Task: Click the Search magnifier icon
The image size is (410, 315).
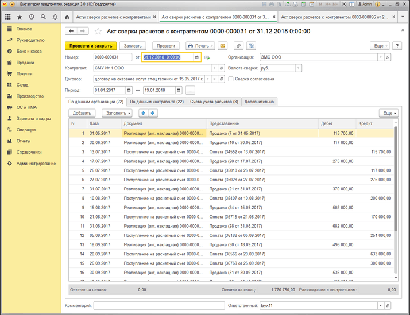Action: [x=42, y=17]
